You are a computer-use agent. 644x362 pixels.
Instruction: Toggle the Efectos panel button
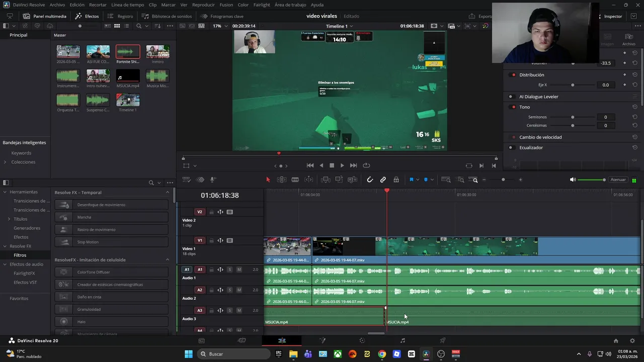pos(87,16)
